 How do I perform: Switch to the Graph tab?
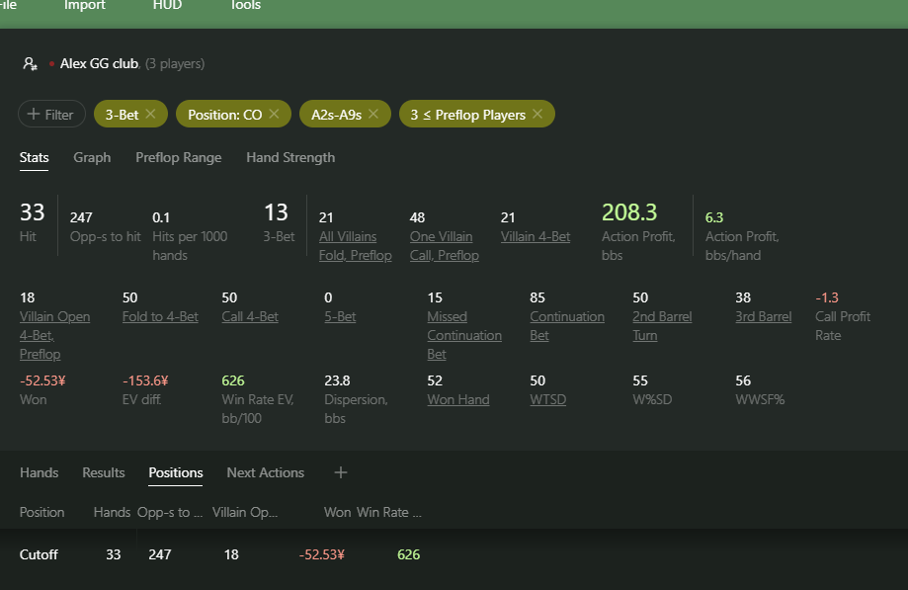click(x=92, y=157)
